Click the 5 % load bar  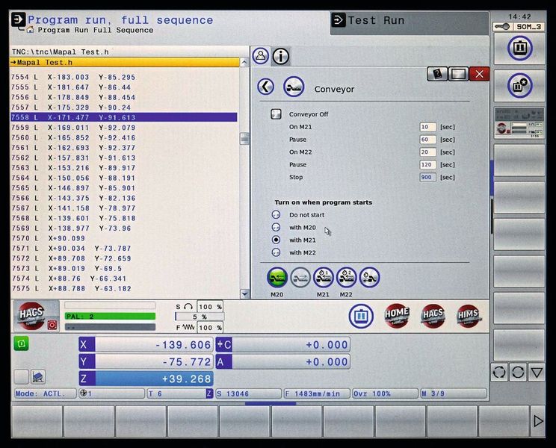[200, 317]
